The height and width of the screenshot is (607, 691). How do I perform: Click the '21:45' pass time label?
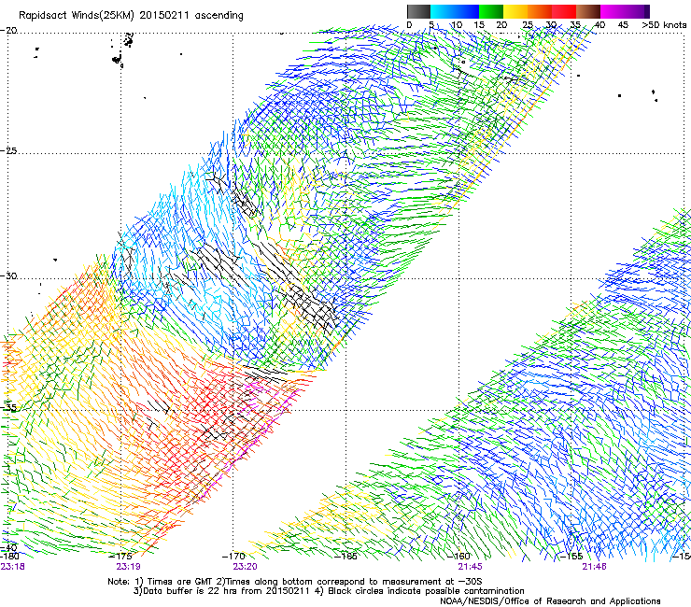(x=471, y=567)
